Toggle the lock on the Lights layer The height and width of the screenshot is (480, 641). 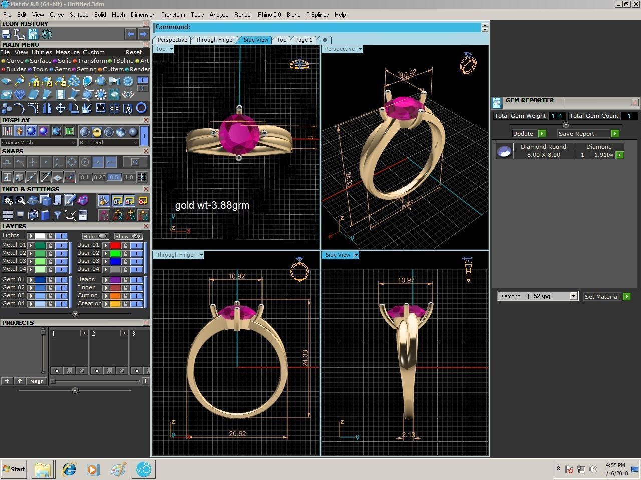click(51, 236)
